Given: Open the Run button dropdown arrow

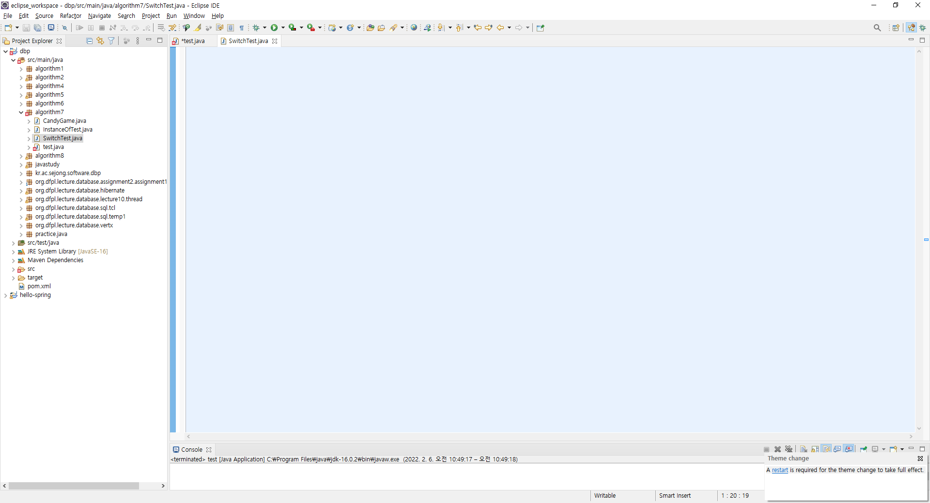Looking at the screenshot, I should [283, 28].
